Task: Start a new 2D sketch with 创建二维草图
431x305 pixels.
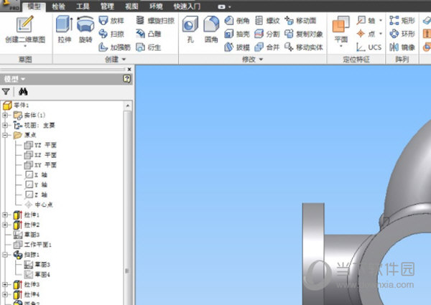Action: click(25, 30)
